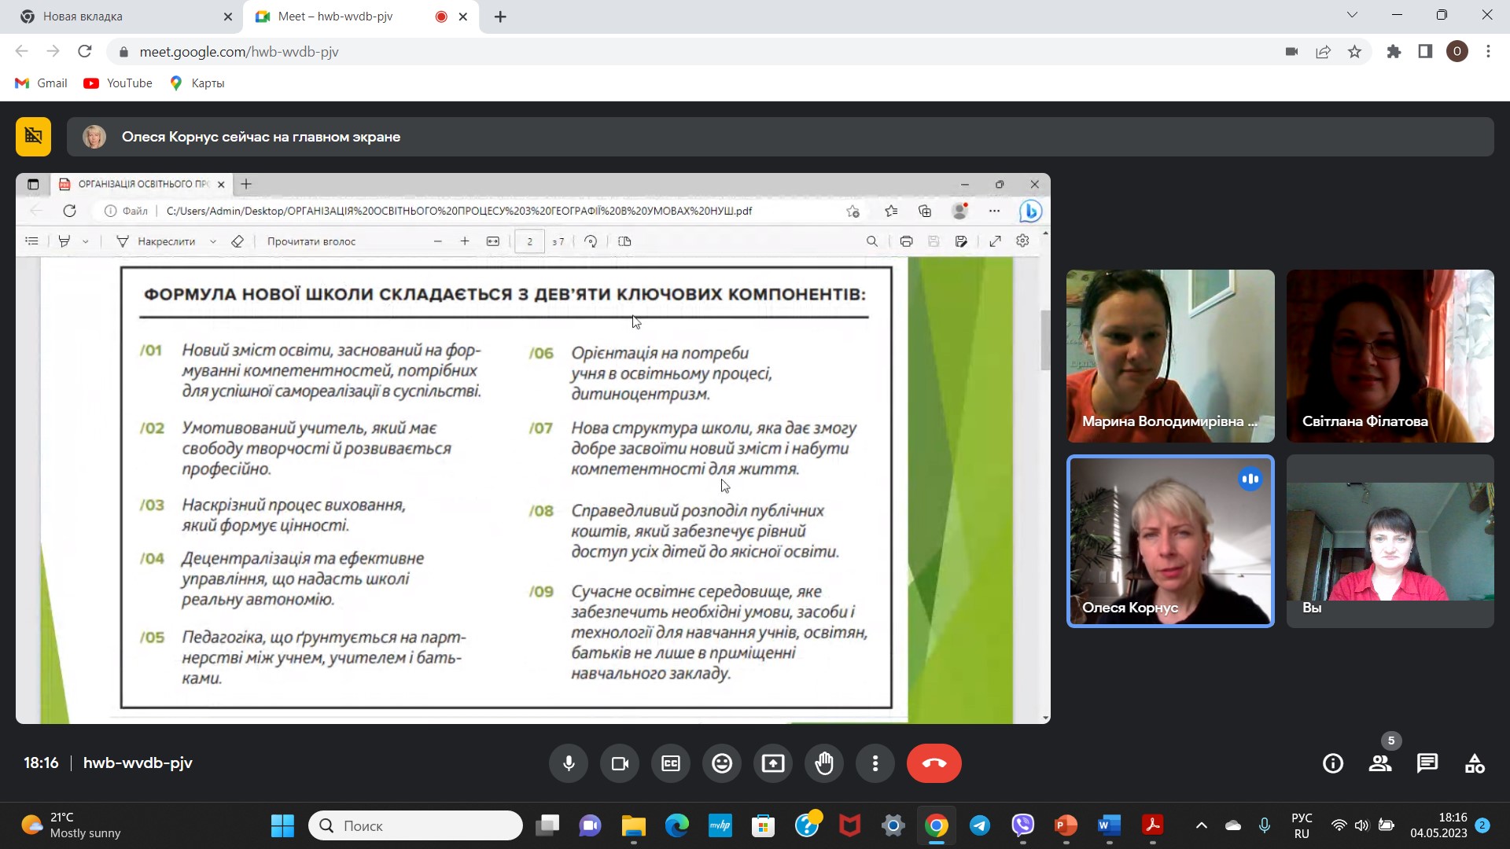Open Word from the taskbar
1510x849 pixels.
tap(1109, 825)
